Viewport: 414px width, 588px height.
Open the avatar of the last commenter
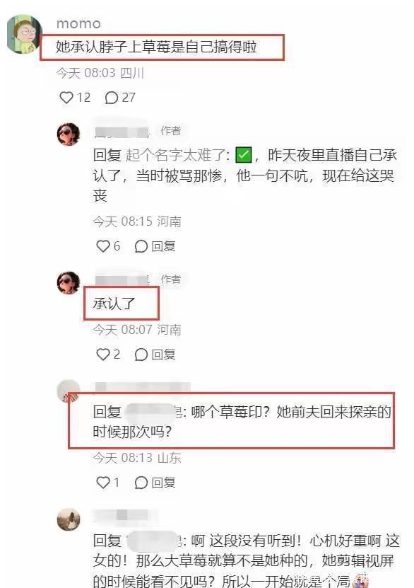point(69,520)
